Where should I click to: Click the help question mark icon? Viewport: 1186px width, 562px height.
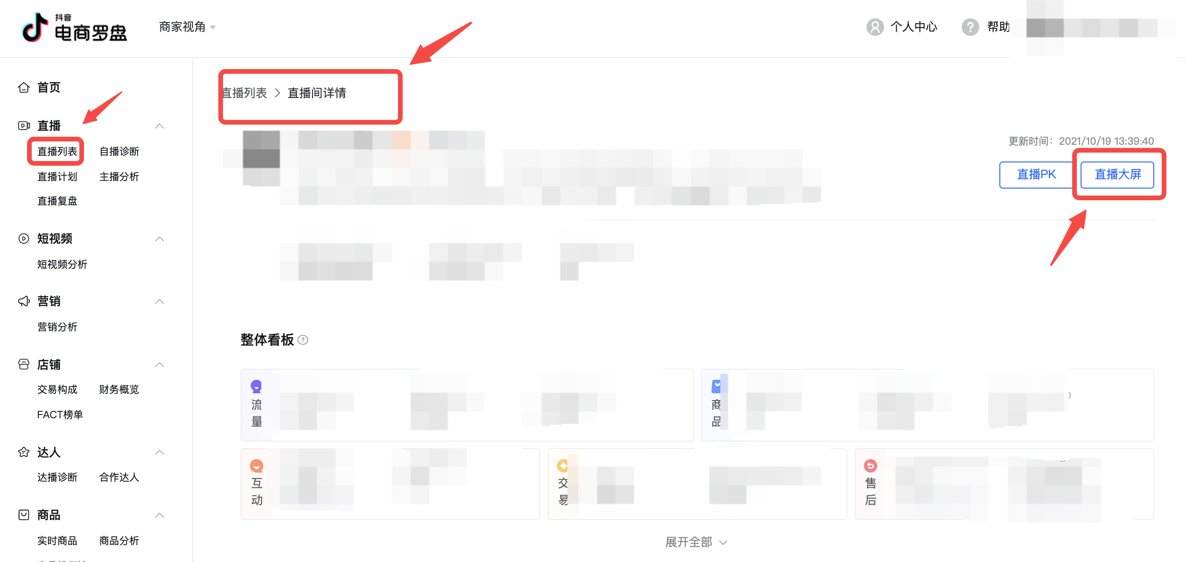coord(970,27)
